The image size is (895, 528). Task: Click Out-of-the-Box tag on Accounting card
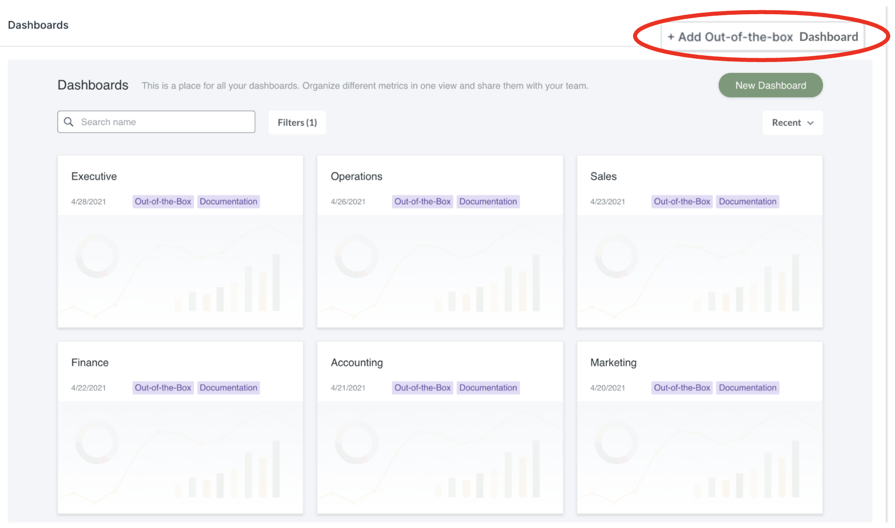coord(422,388)
